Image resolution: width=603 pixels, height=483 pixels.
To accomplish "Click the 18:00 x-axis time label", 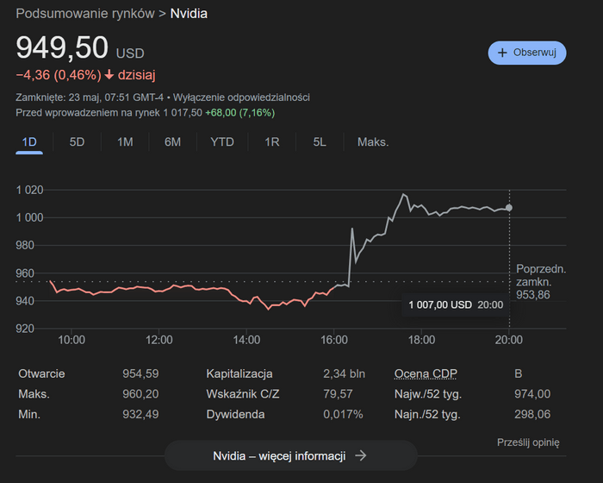I will tap(421, 340).
